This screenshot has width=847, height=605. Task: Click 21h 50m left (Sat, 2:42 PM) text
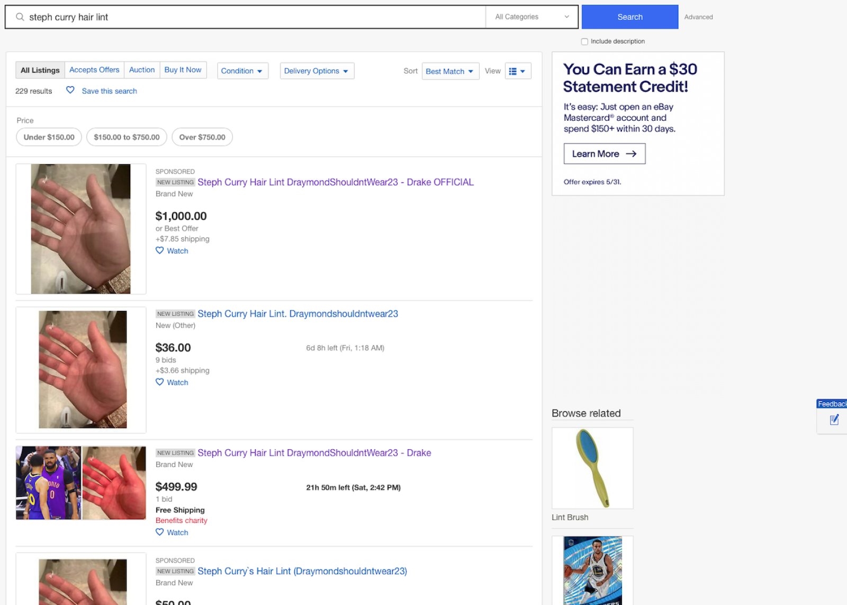point(353,487)
